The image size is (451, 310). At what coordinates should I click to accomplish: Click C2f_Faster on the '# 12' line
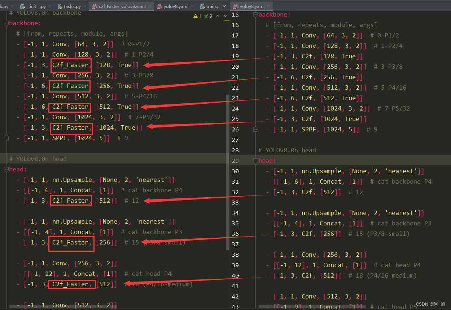click(70, 201)
